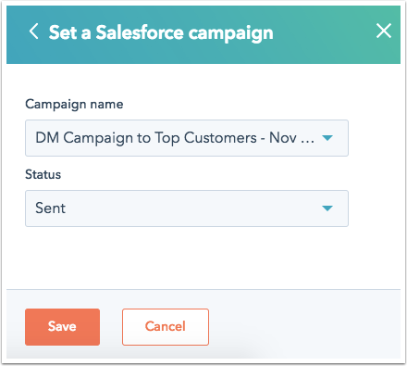Click the Sent value text
The width and height of the screenshot is (407, 366).
[x=50, y=208]
